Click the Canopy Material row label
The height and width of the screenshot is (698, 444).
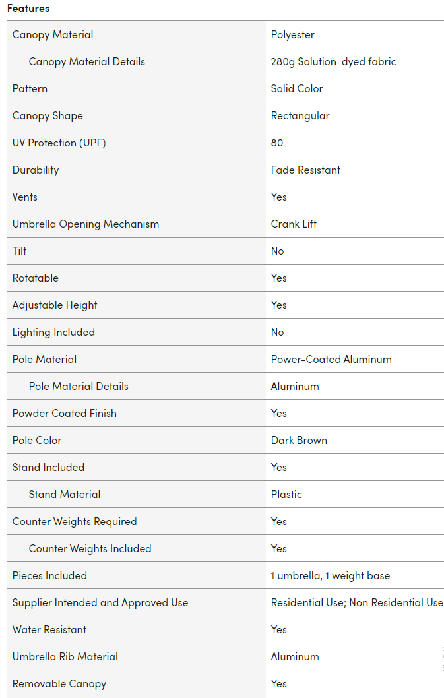53,34
